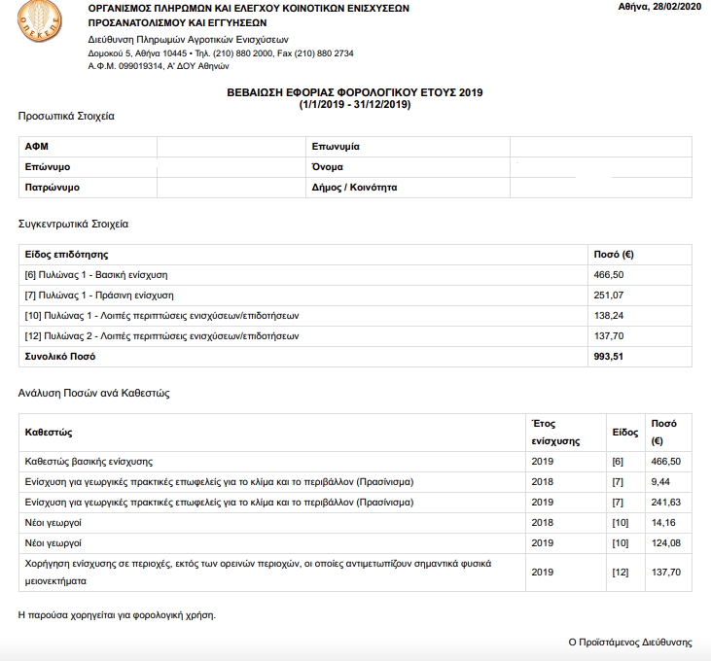Click the date Αθήνα, 28/02/2020

click(658, 7)
